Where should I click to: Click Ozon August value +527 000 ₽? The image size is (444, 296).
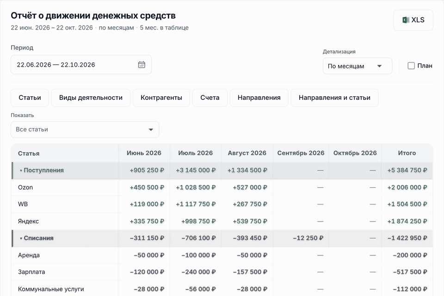point(250,187)
